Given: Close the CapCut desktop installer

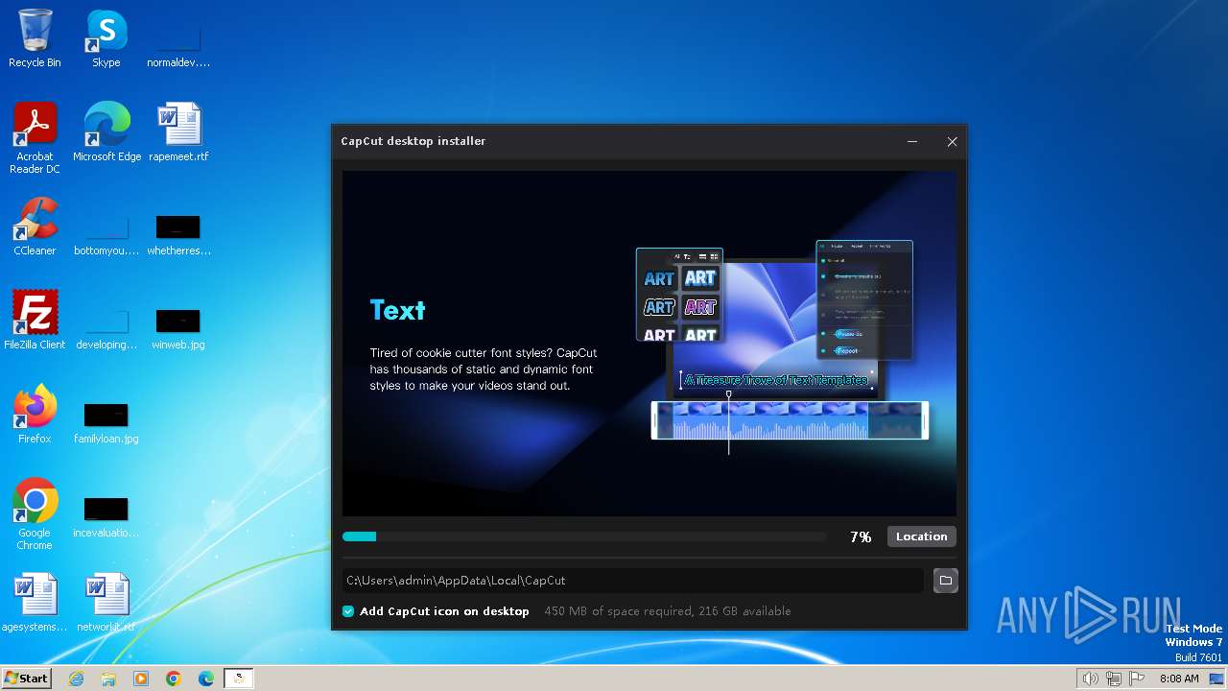Looking at the screenshot, I should (952, 141).
